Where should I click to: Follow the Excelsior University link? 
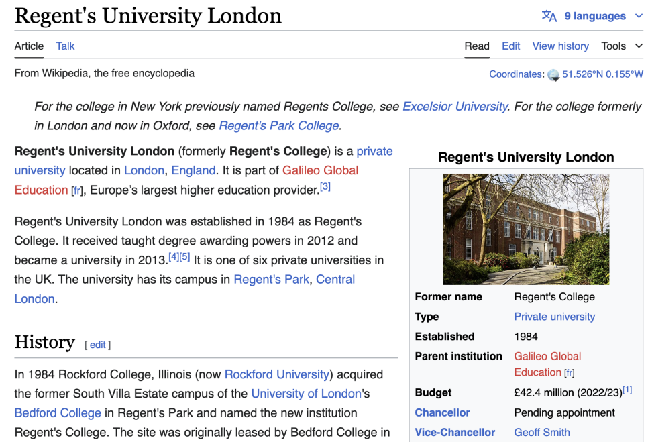click(x=455, y=107)
